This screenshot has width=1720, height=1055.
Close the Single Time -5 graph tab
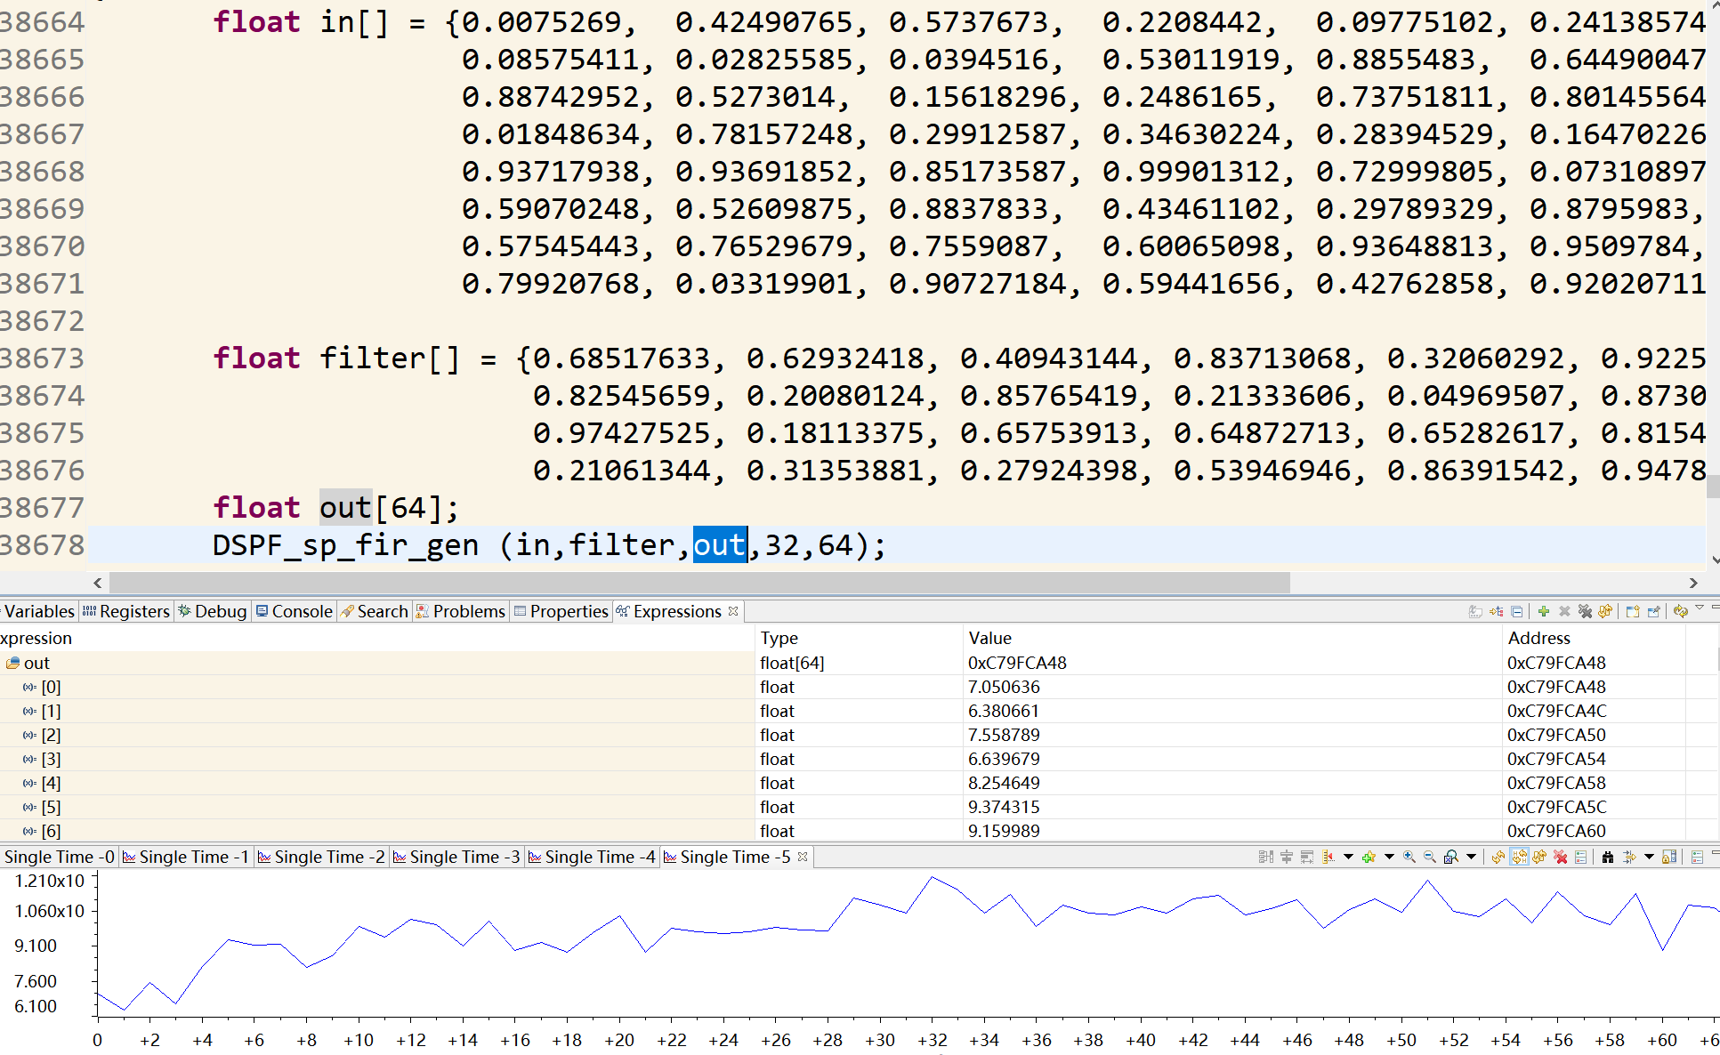803,856
